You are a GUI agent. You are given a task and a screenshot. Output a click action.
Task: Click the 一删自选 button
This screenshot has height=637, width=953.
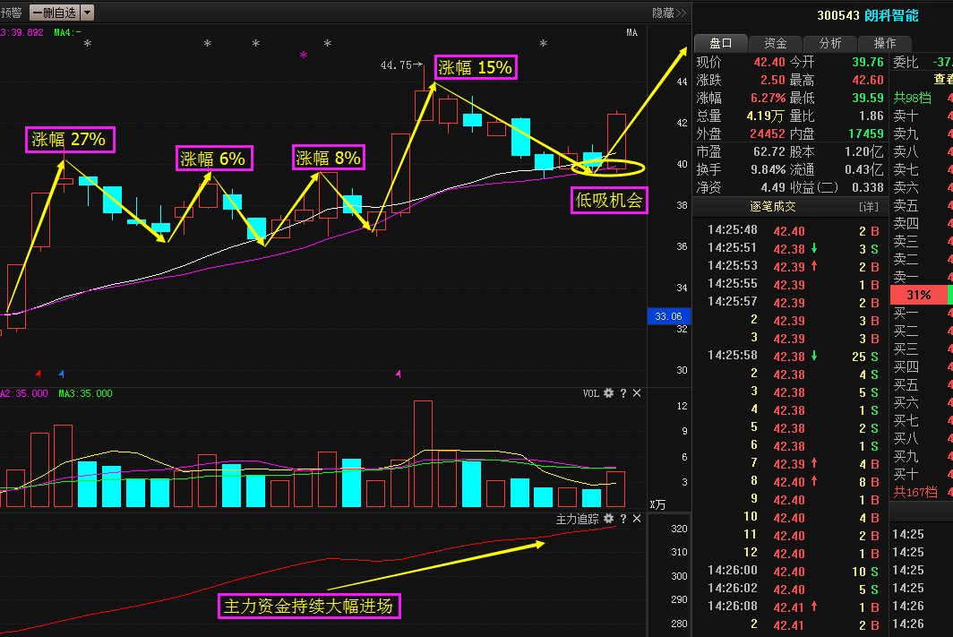point(54,13)
